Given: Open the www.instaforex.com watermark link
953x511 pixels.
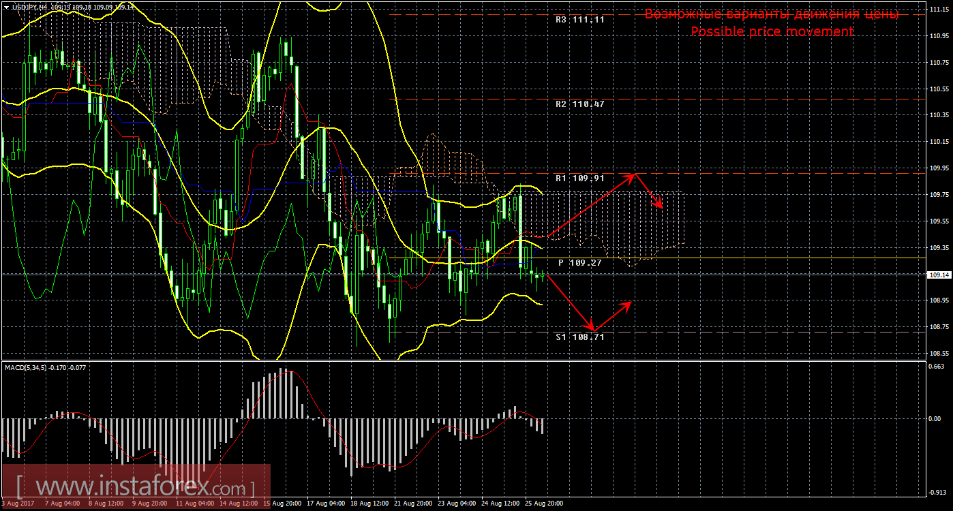Looking at the screenshot, I should pos(135,488).
